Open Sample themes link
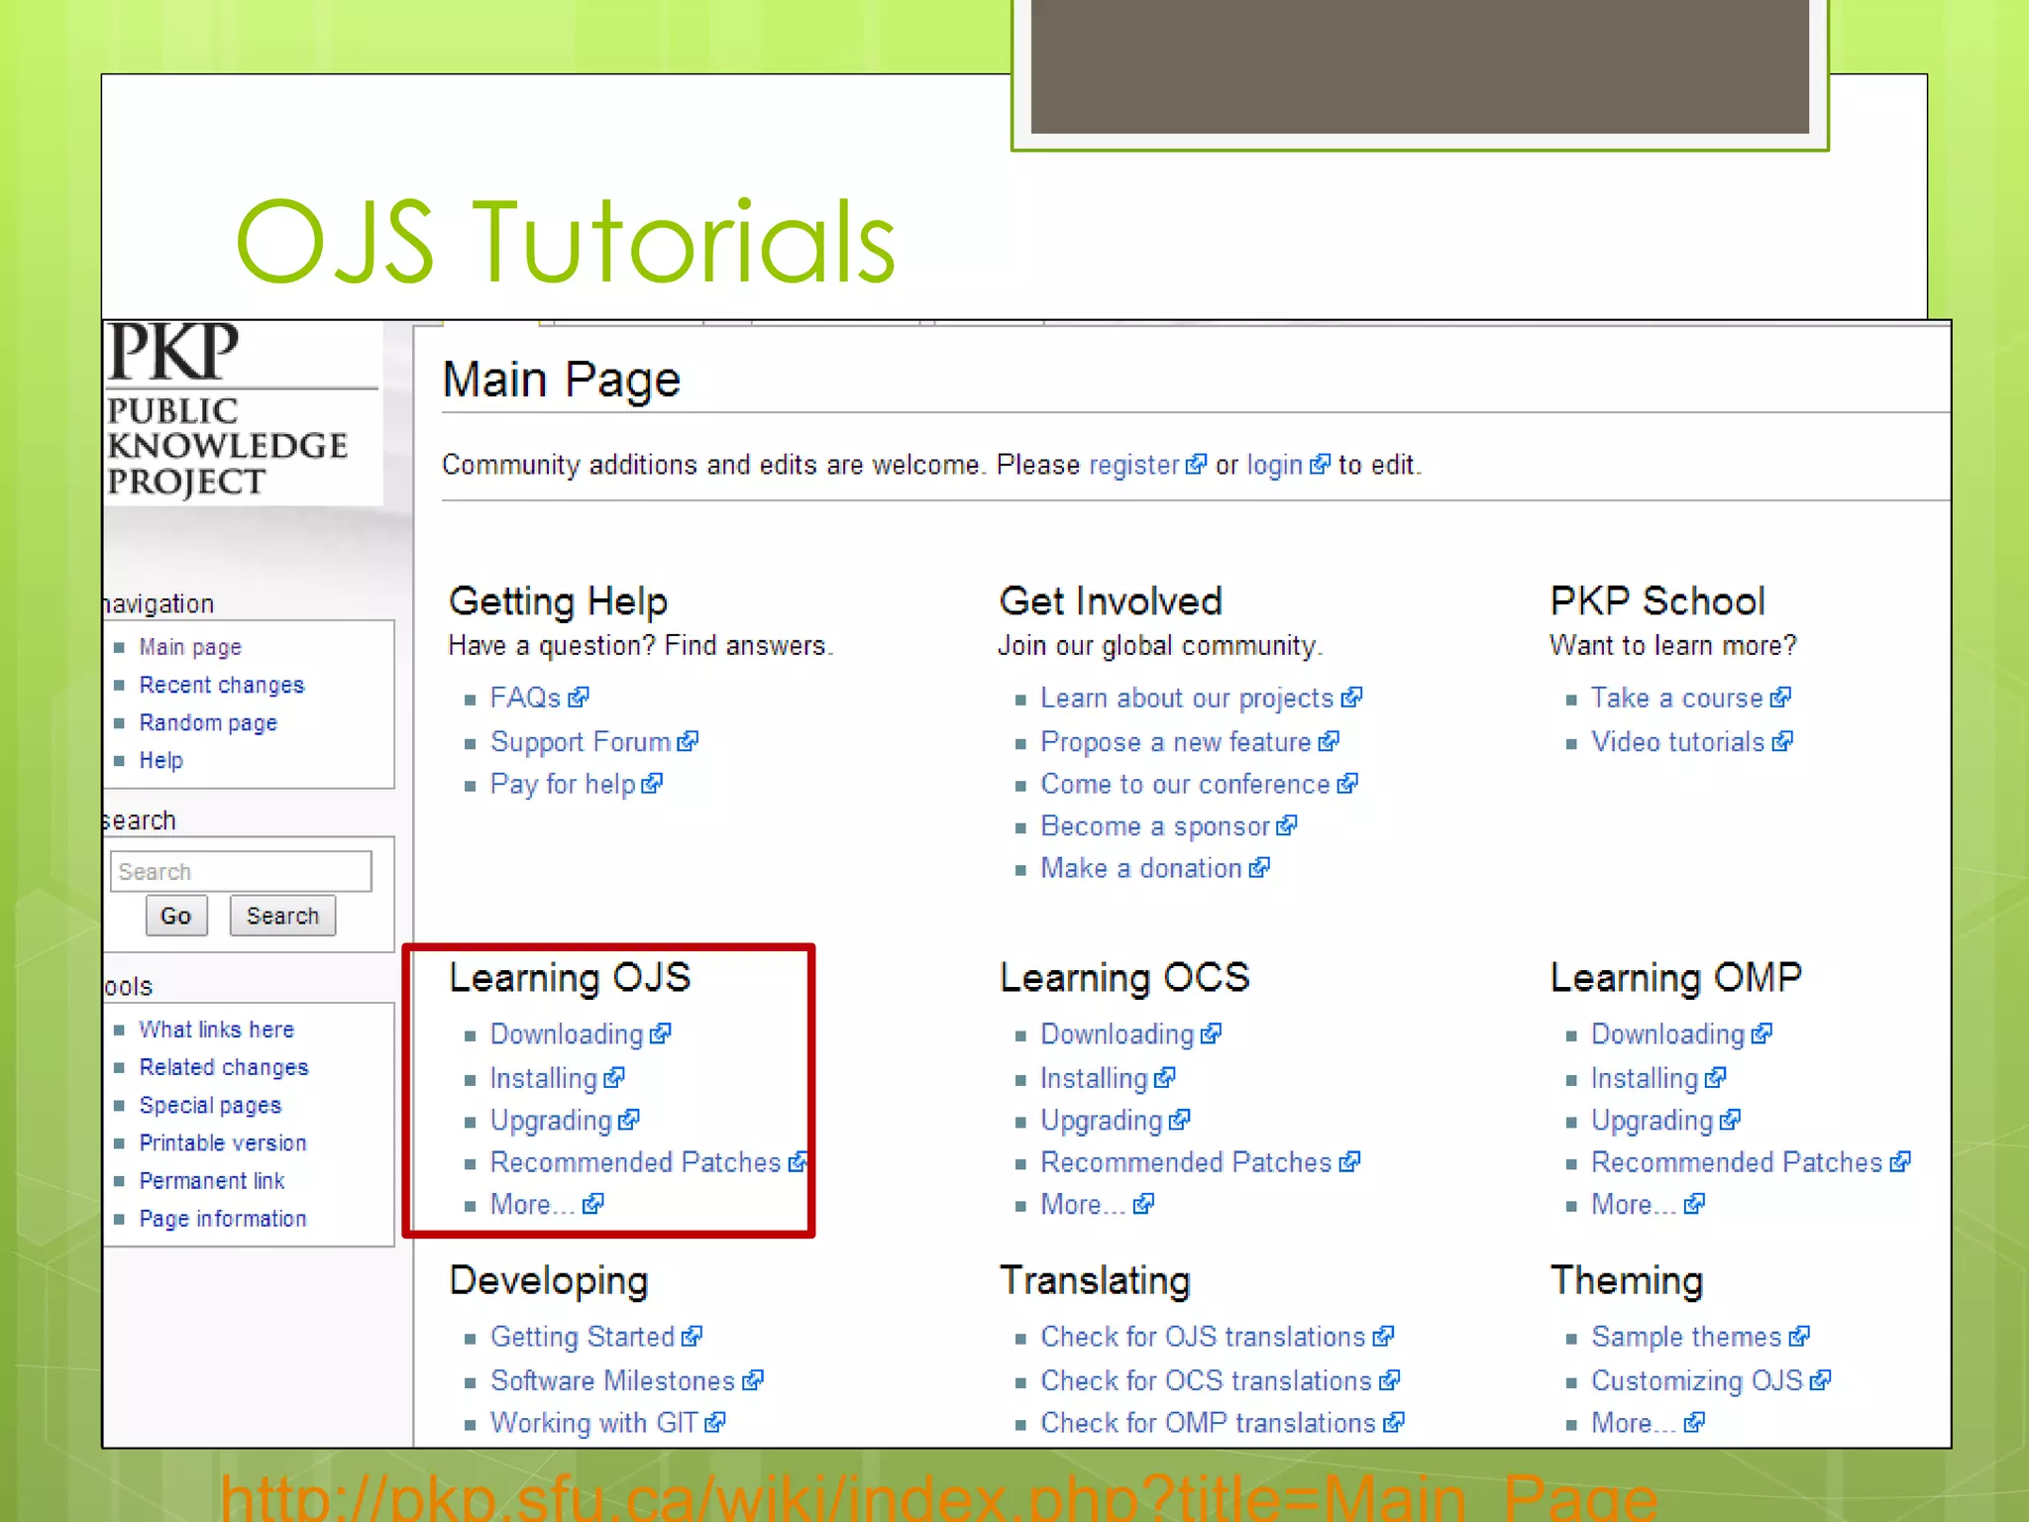 click(1687, 1336)
